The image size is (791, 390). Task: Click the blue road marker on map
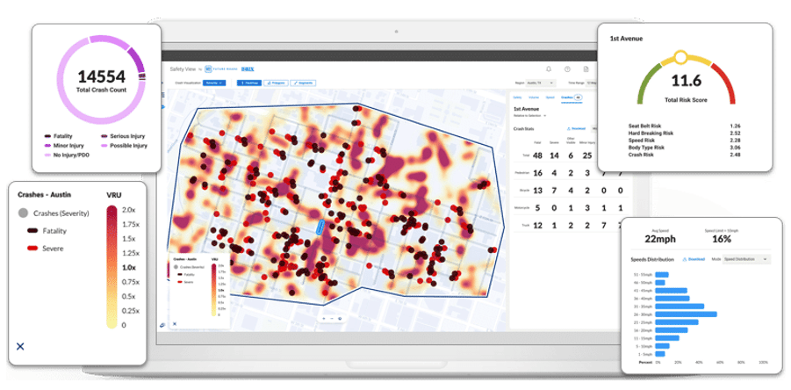pyautogui.click(x=320, y=227)
